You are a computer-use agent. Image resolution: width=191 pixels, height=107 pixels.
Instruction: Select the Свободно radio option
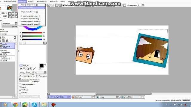pos(20,90)
